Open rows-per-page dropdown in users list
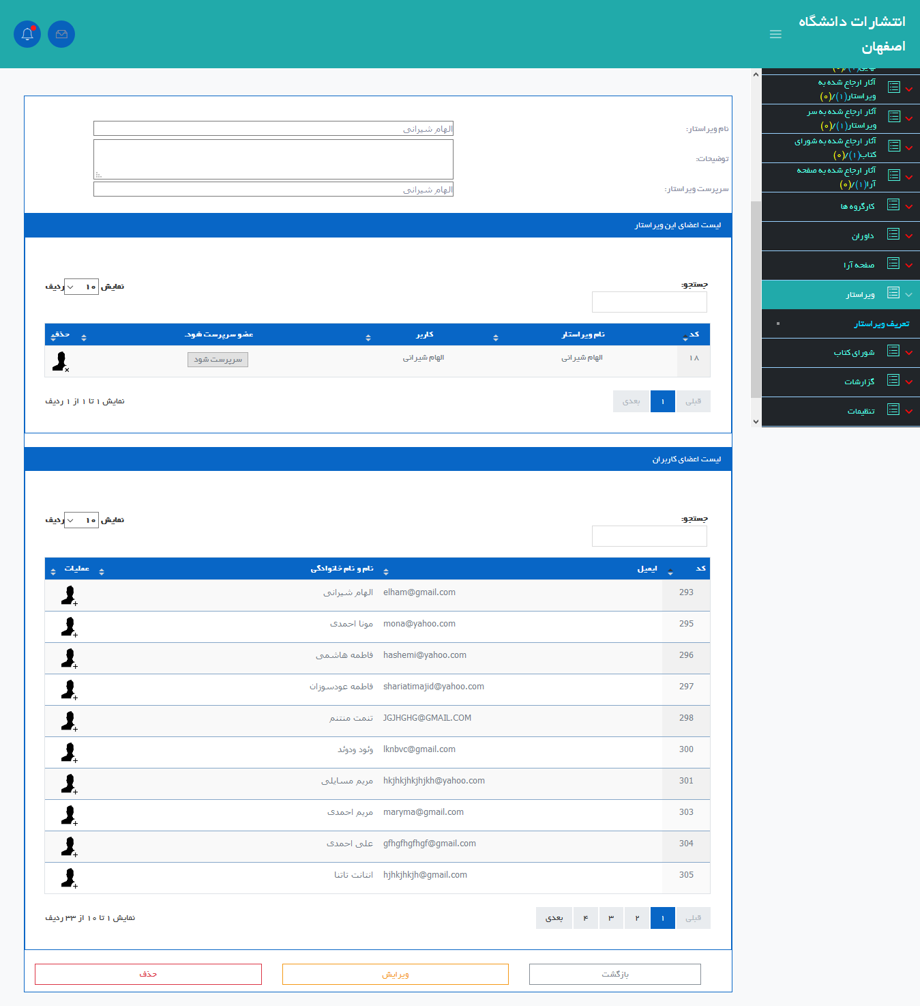Image resolution: width=920 pixels, height=1006 pixels. pos(81,520)
